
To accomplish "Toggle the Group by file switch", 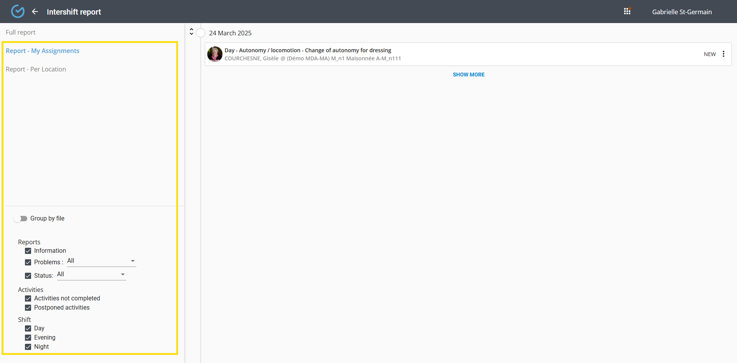I will (21, 219).
